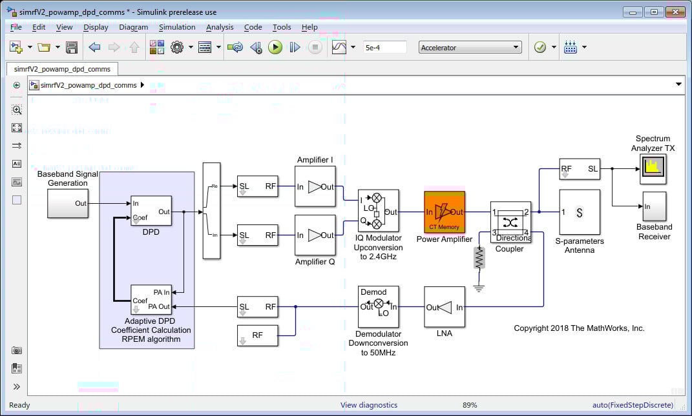Run the simulation with the Play button
This screenshot has width=692, height=416.
[x=275, y=46]
